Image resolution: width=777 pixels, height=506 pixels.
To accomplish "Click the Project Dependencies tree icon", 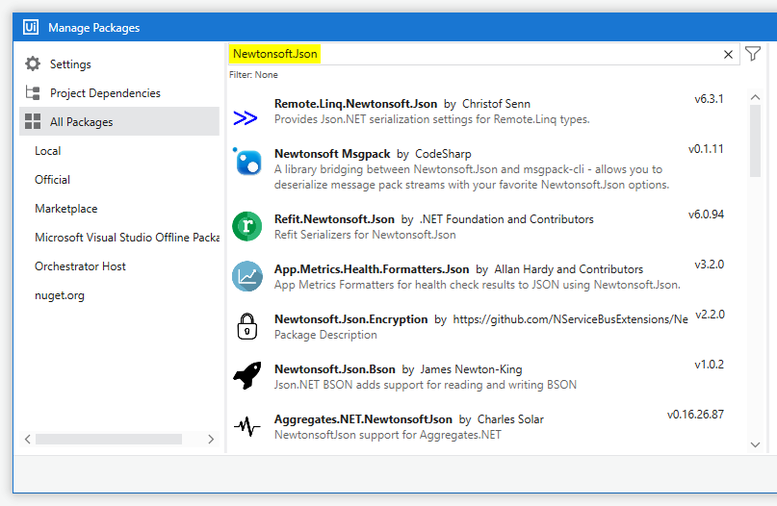I will [33, 92].
